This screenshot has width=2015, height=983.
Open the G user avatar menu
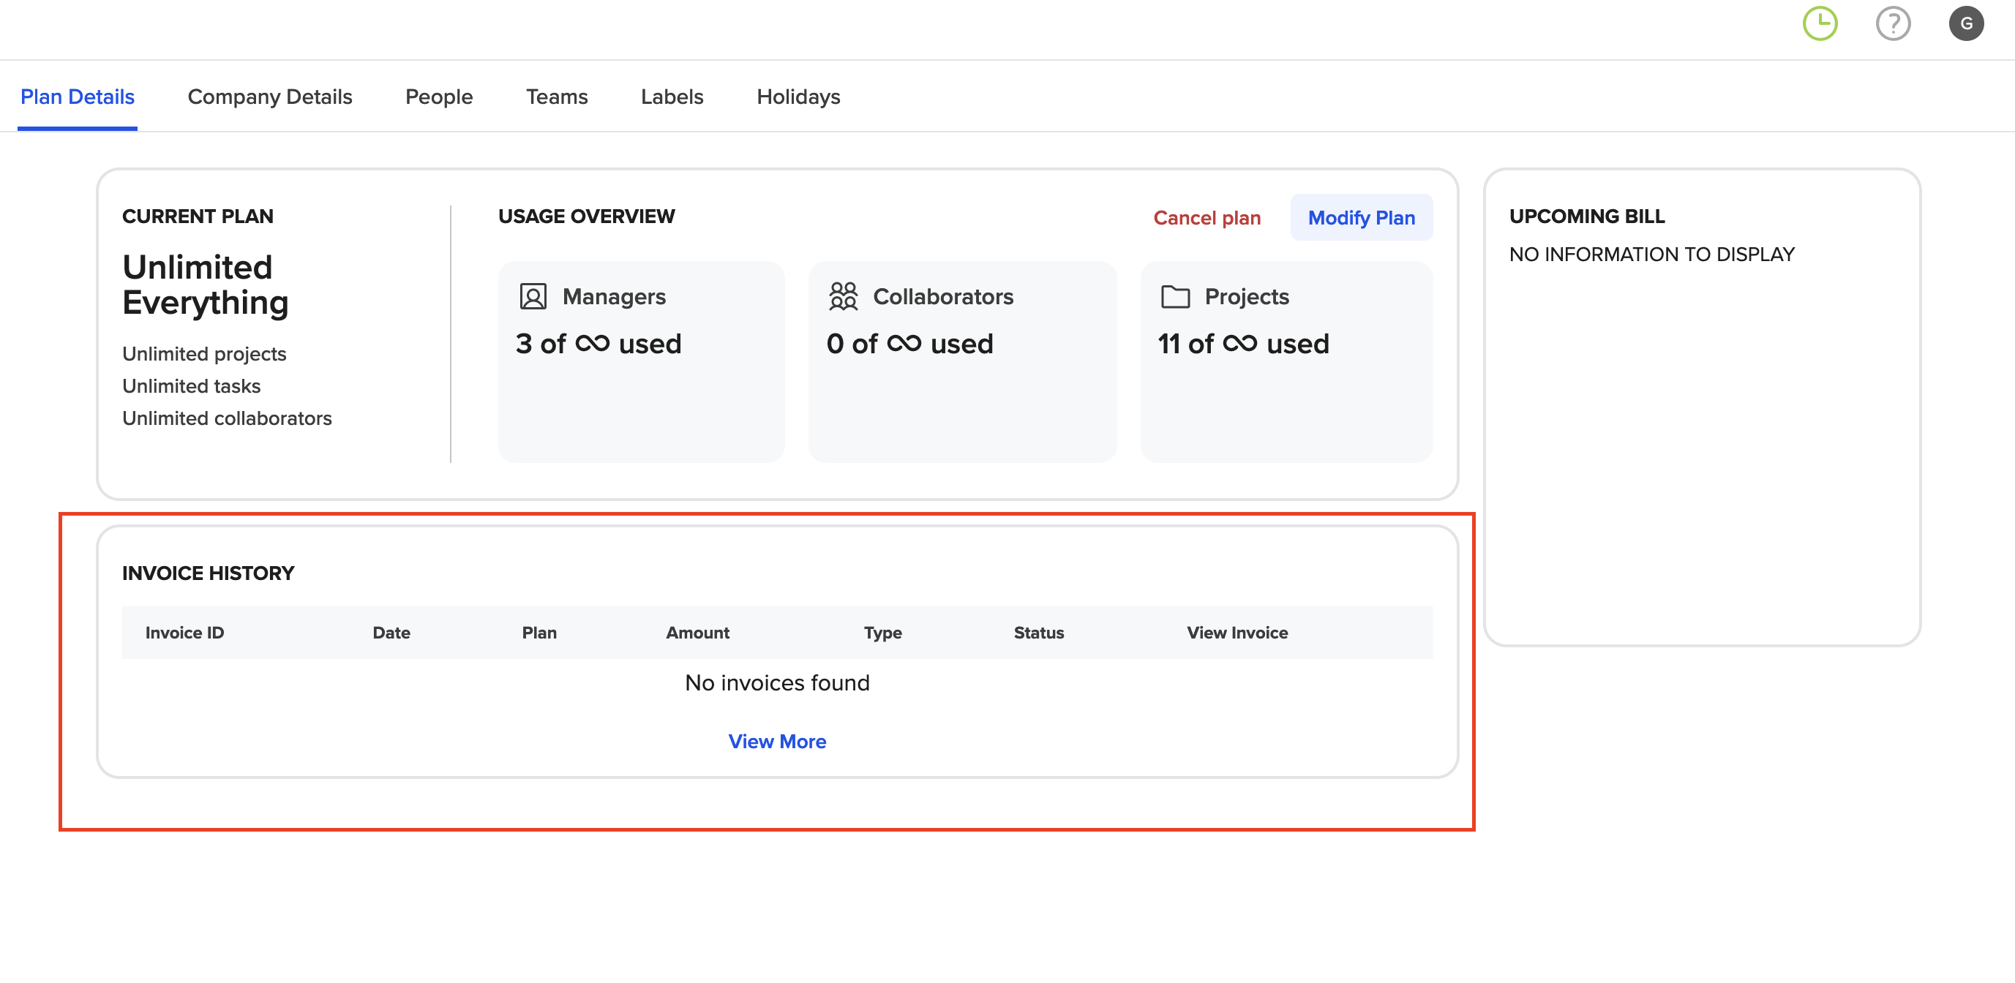point(1965,24)
